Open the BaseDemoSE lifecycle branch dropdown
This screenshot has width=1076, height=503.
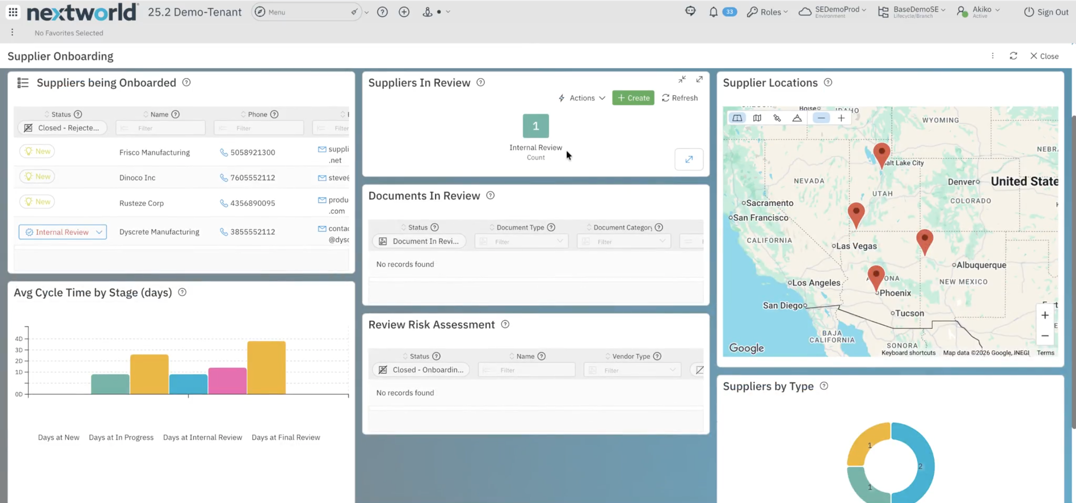[x=911, y=12]
